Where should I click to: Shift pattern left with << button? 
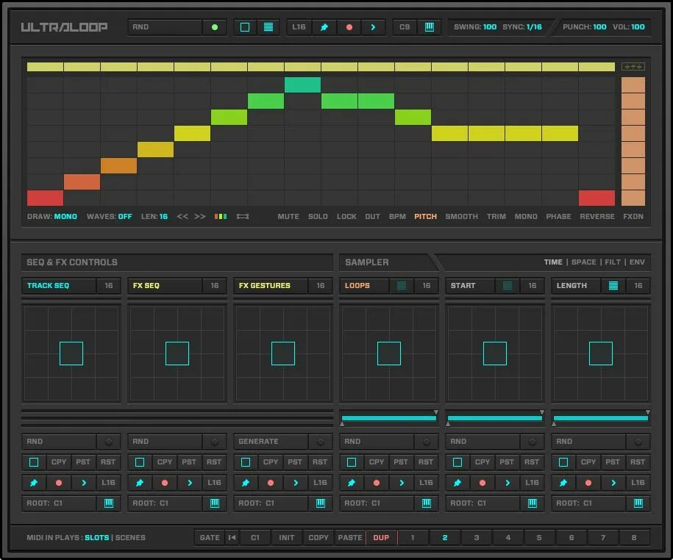tap(182, 217)
